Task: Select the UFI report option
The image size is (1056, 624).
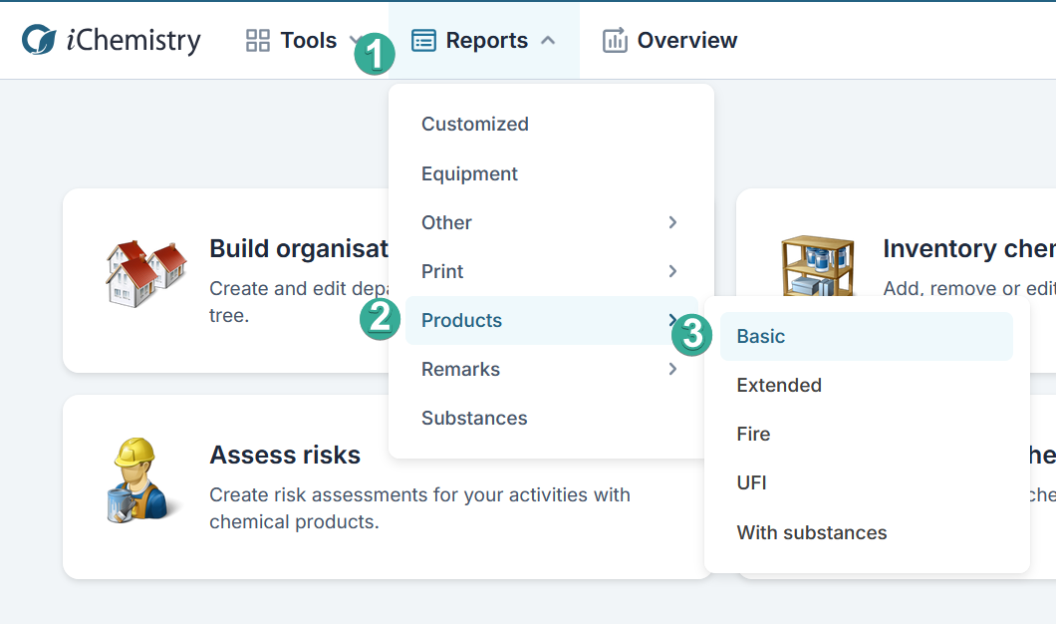Action: [x=751, y=483]
